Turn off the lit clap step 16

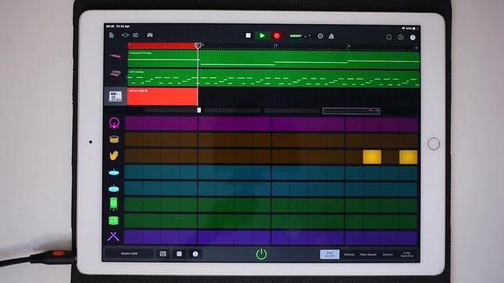pyautogui.click(x=408, y=157)
